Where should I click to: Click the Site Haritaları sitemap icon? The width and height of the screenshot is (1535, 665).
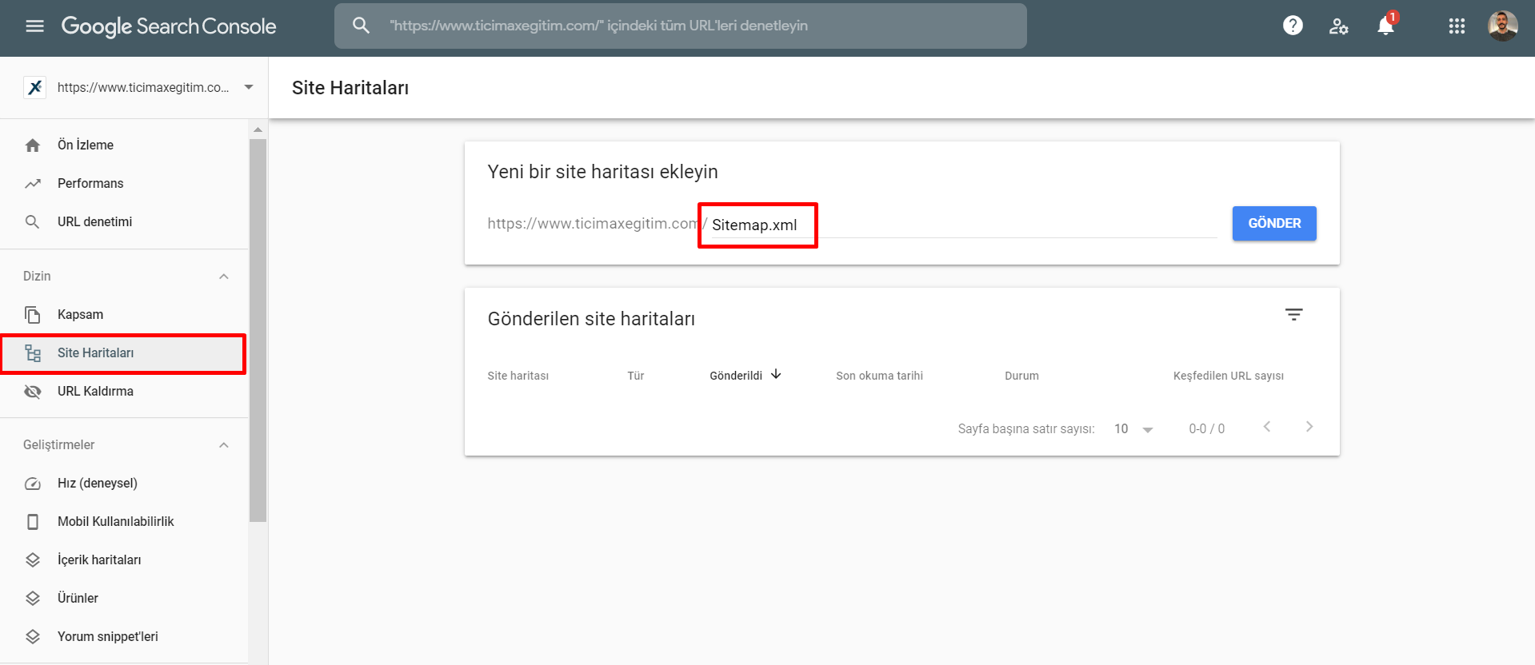pyautogui.click(x=33, y=353)
